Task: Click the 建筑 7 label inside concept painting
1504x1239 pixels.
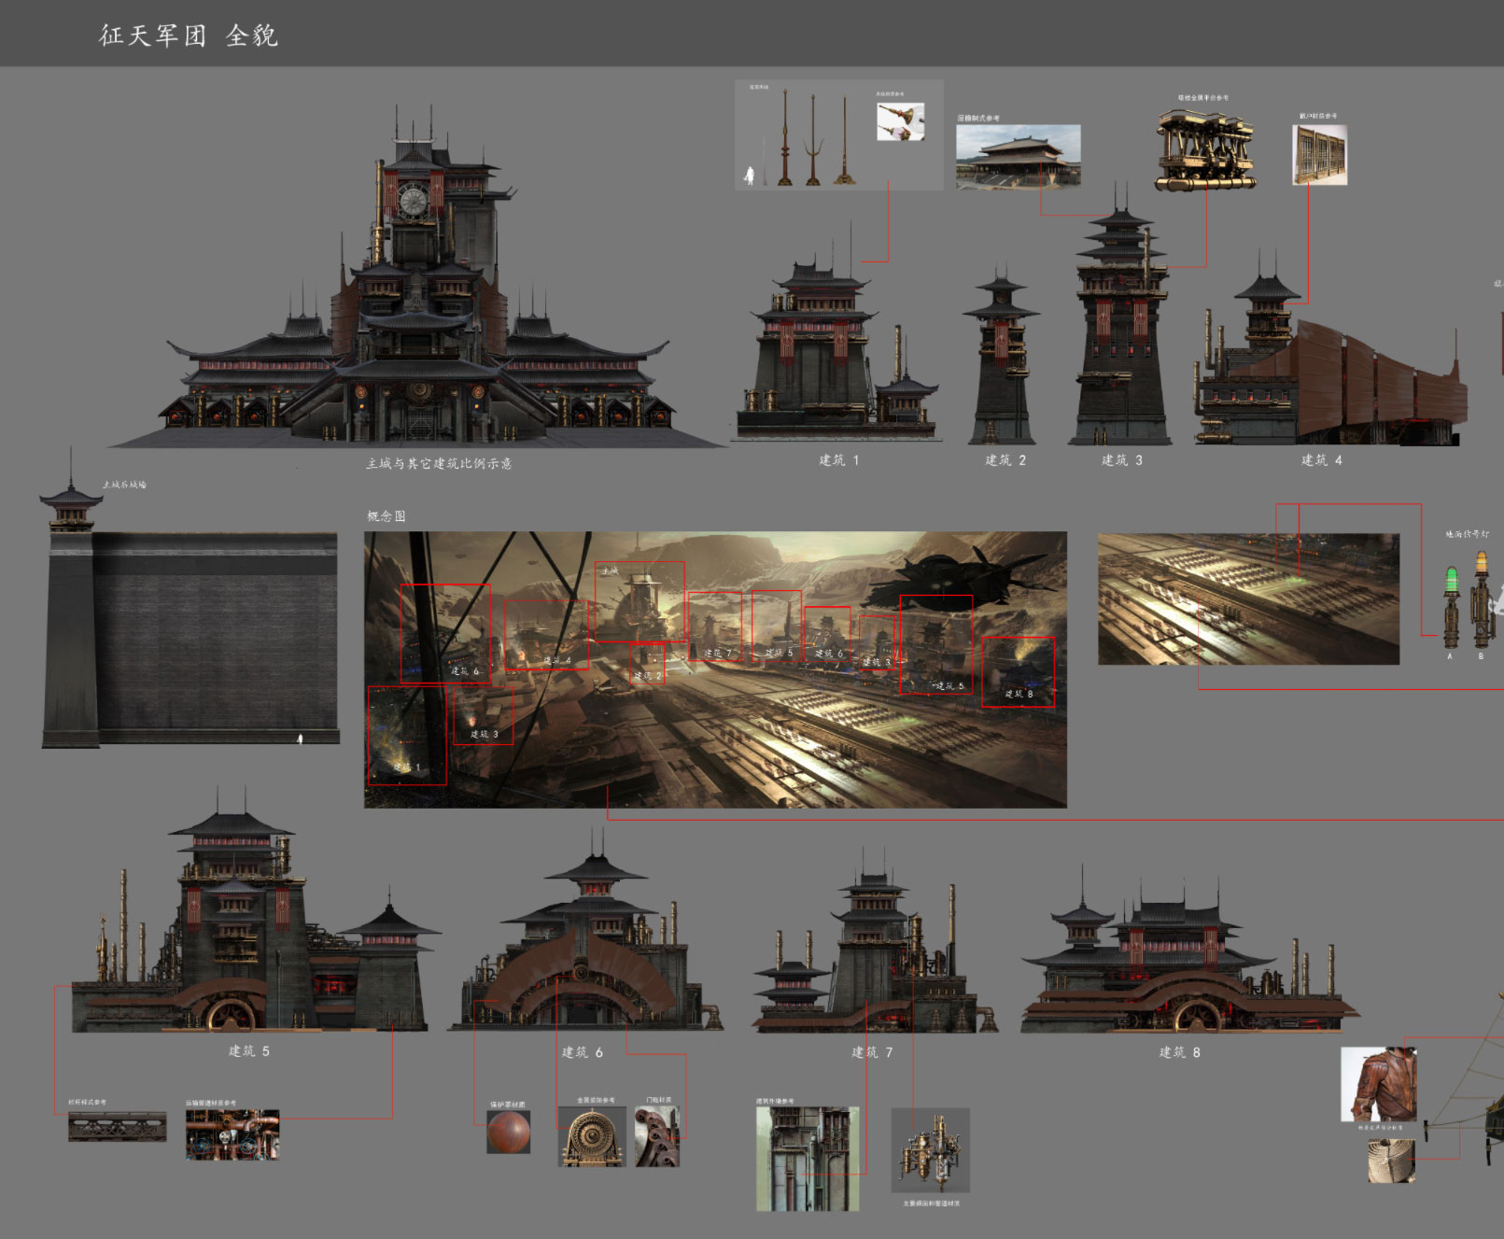Action: coord(718,653)
